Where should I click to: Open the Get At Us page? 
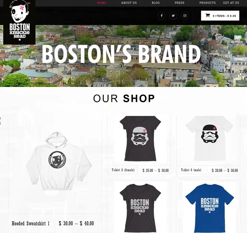click(231, 3)
